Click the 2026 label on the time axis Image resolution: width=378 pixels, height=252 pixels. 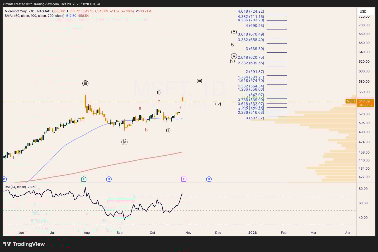tap(253, 233)
